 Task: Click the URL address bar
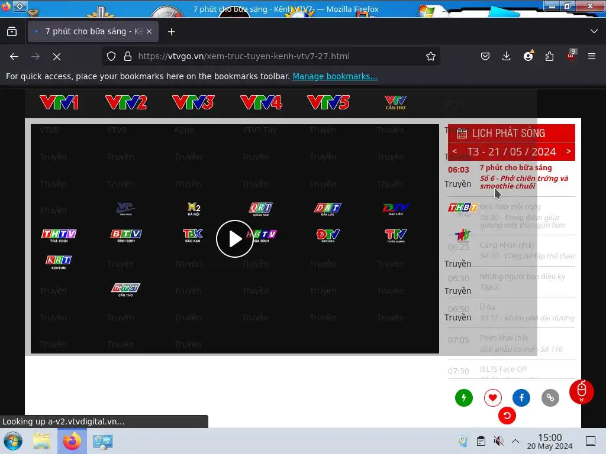point(270,56)
